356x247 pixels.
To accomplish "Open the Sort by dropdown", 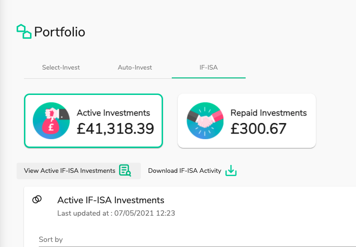I will pos(198,240).
